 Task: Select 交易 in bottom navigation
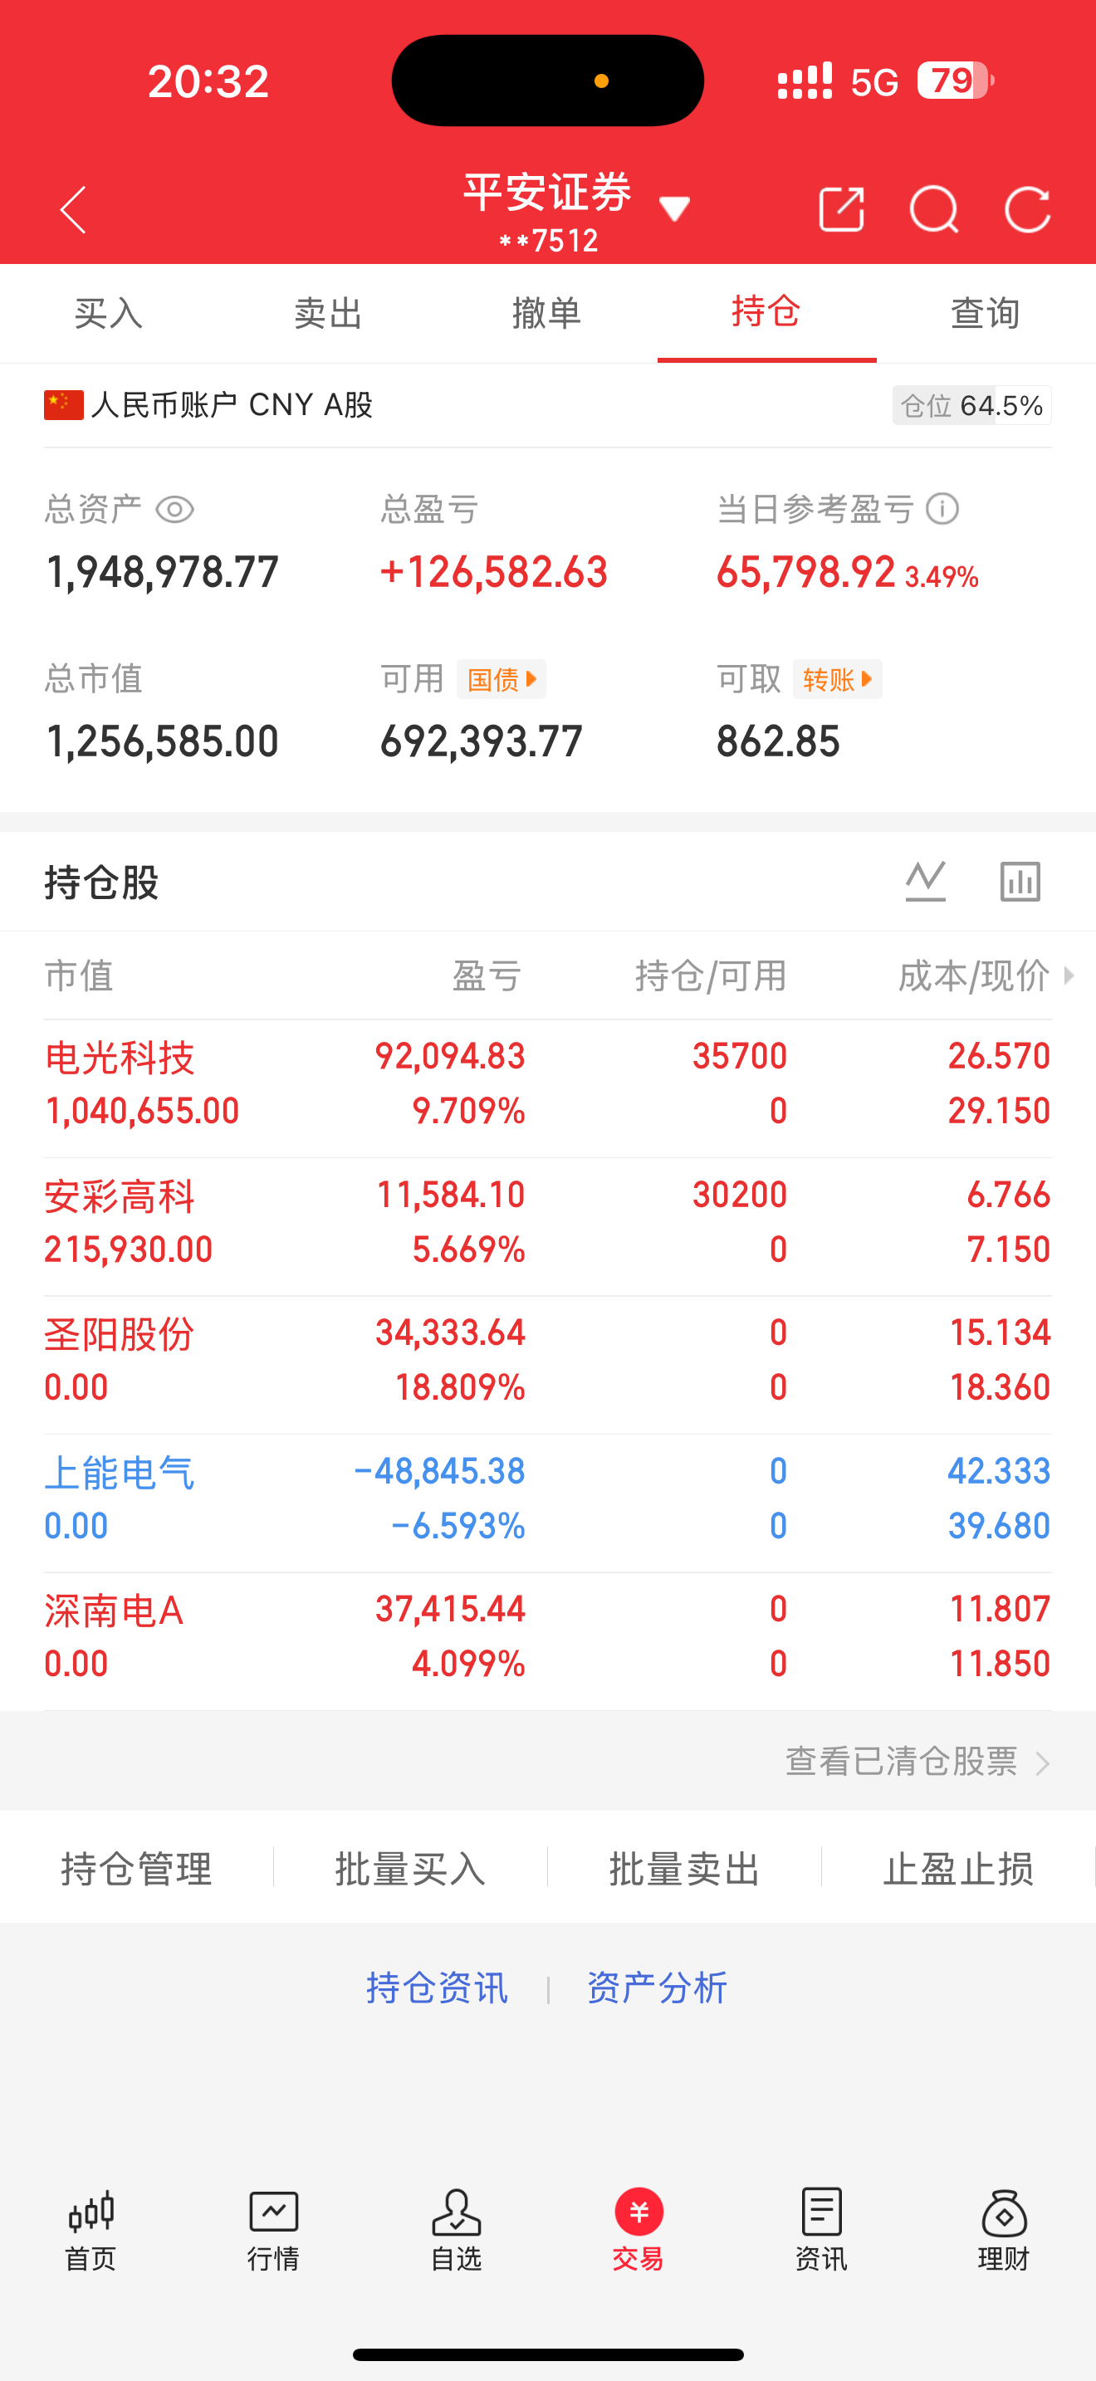639,2231
